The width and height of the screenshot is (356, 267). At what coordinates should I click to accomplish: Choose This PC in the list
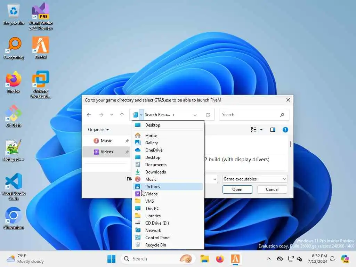click(x=168, y=209)
